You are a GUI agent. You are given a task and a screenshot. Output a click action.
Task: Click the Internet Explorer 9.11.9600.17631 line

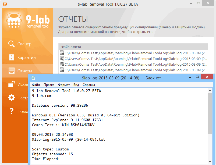(67, 120)
